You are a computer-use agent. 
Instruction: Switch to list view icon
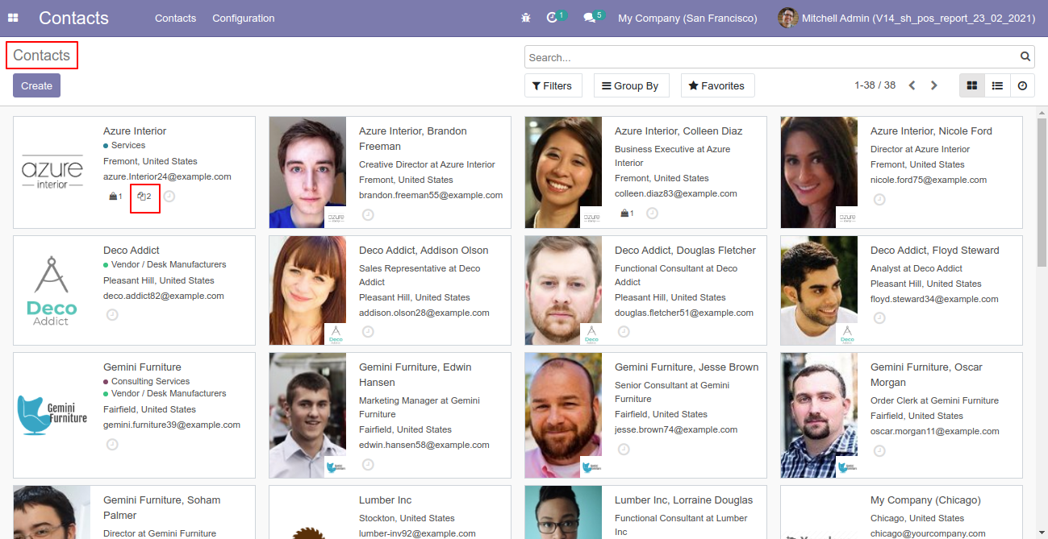[x=997, y=85]
